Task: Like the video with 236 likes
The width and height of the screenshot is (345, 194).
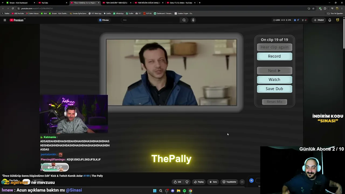Action: (177, 182)
